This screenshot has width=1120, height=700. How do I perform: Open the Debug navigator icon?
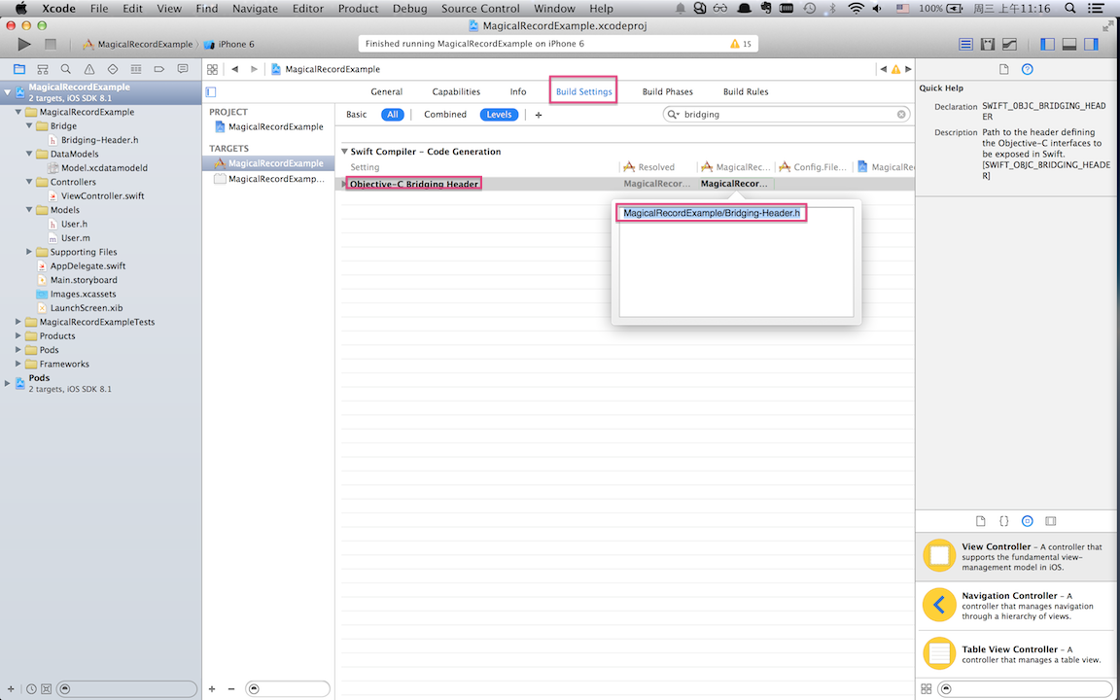tap(136, 69)
